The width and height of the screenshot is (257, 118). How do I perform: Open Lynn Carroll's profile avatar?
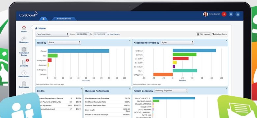205,14
